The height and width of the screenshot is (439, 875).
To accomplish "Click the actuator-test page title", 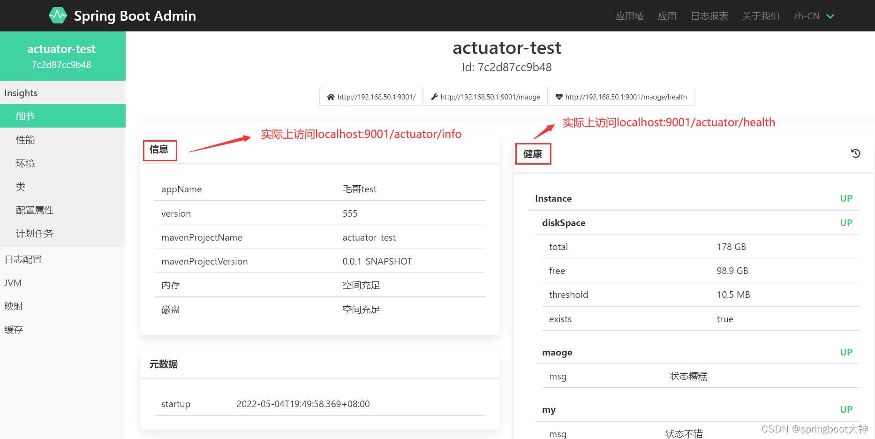I will click(x=506, y=48).
